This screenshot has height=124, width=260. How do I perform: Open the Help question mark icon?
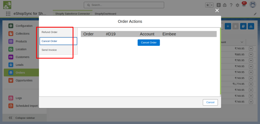(x=231, y=5)
